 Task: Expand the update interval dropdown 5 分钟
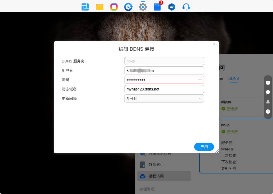pos(164,98)
